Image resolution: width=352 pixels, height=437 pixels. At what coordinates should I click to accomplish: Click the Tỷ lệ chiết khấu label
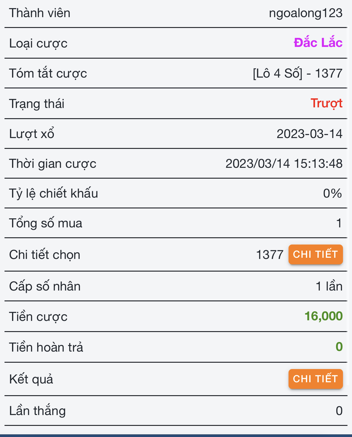54,193
